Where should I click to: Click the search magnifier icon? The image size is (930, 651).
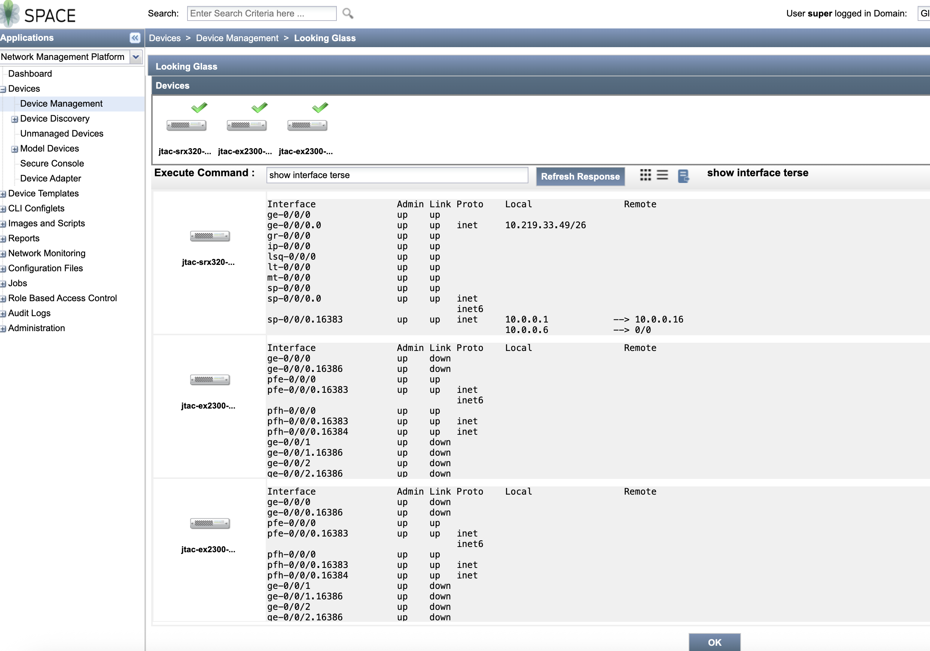[x=348, y=13]
